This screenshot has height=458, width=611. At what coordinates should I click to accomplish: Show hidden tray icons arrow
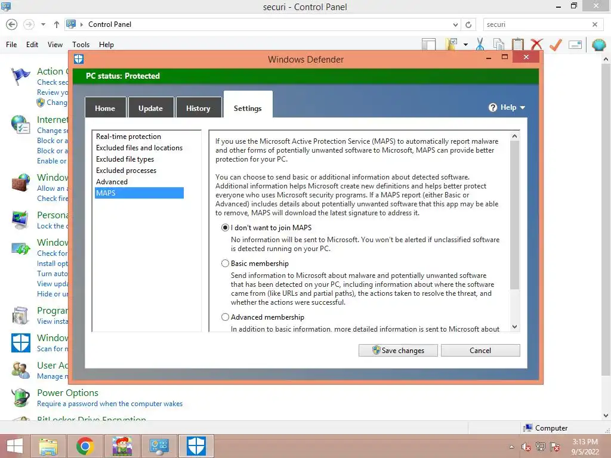coord(511,447)
